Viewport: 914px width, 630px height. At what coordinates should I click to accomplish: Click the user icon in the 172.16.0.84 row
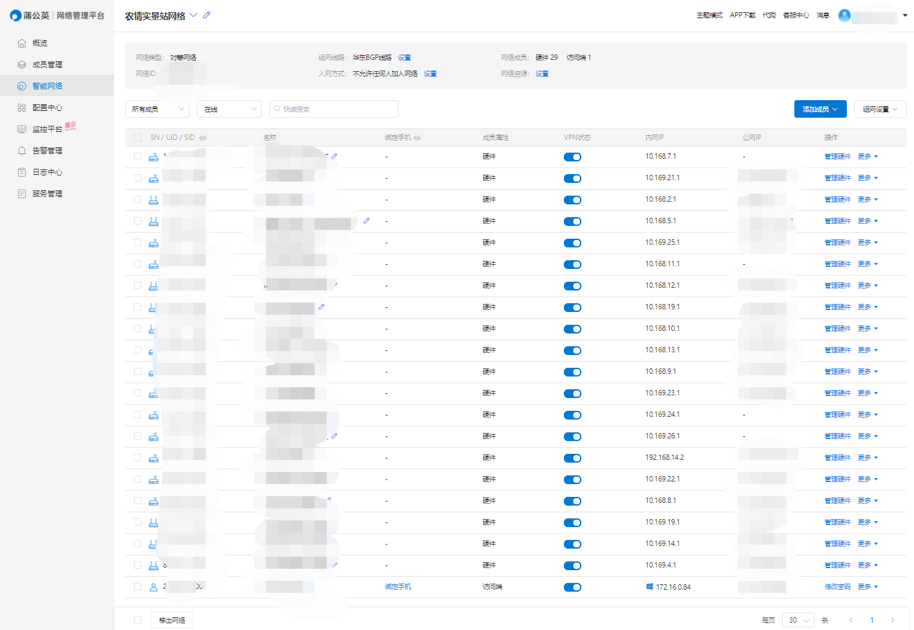click(153, 587)
